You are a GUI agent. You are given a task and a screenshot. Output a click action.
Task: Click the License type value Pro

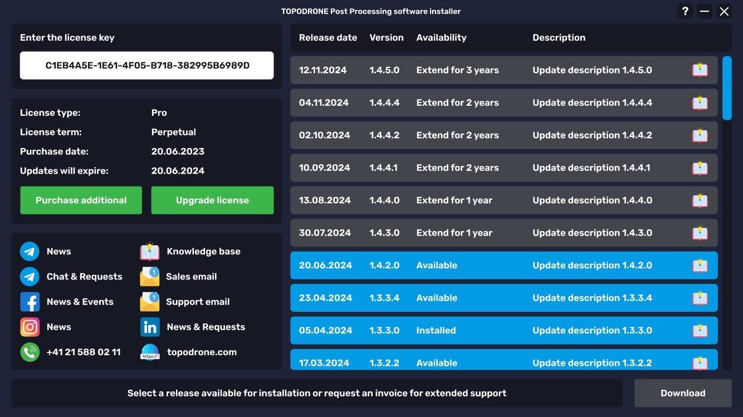(159, 112)
